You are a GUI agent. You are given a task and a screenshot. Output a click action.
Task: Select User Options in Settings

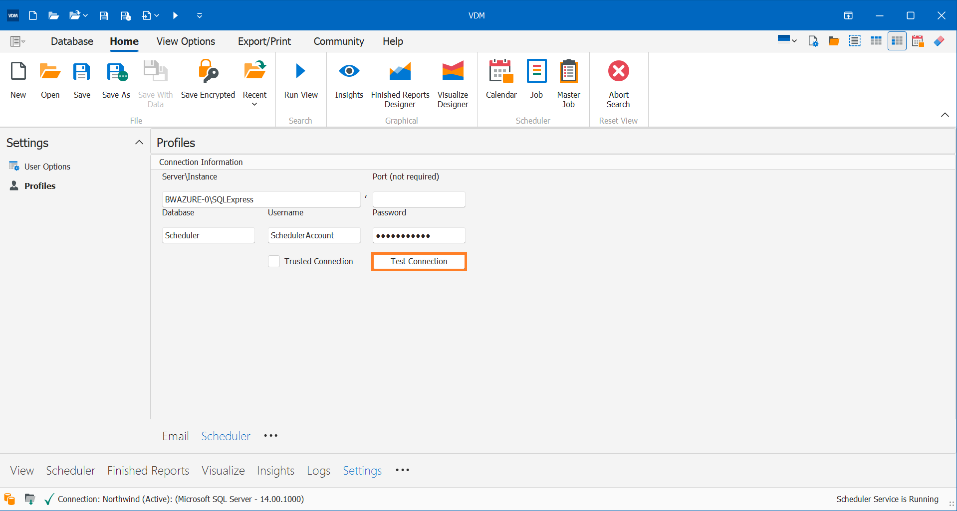47,167
